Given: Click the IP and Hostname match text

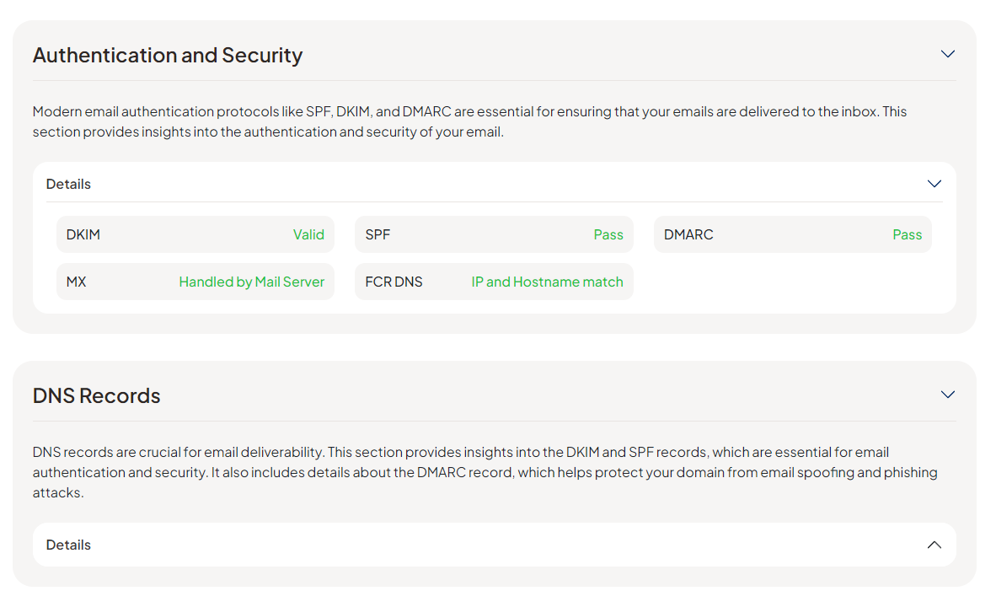Looking at the screenshot, I should click(x=547, y=282).
